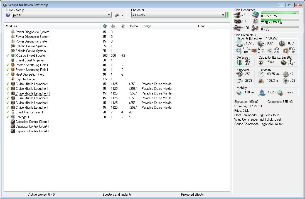Click the targeting range icon showing 93.75 km
The width and height of the screenshot is (305, 199).
click(x=261, y=74)
